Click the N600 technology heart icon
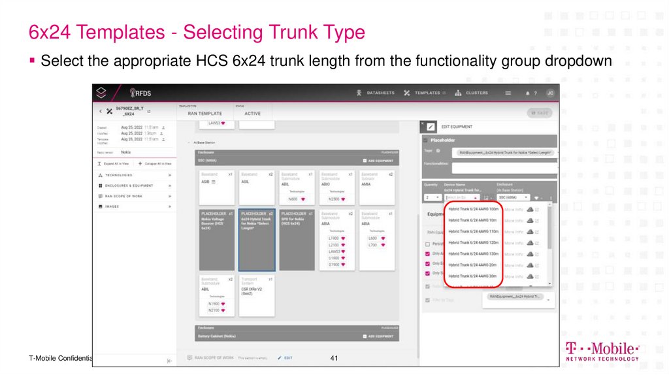 click(x=303, y=199)
